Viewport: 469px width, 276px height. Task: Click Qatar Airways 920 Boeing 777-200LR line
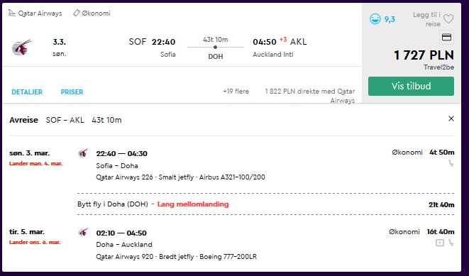pyautogui.click(x=177, y=257)
